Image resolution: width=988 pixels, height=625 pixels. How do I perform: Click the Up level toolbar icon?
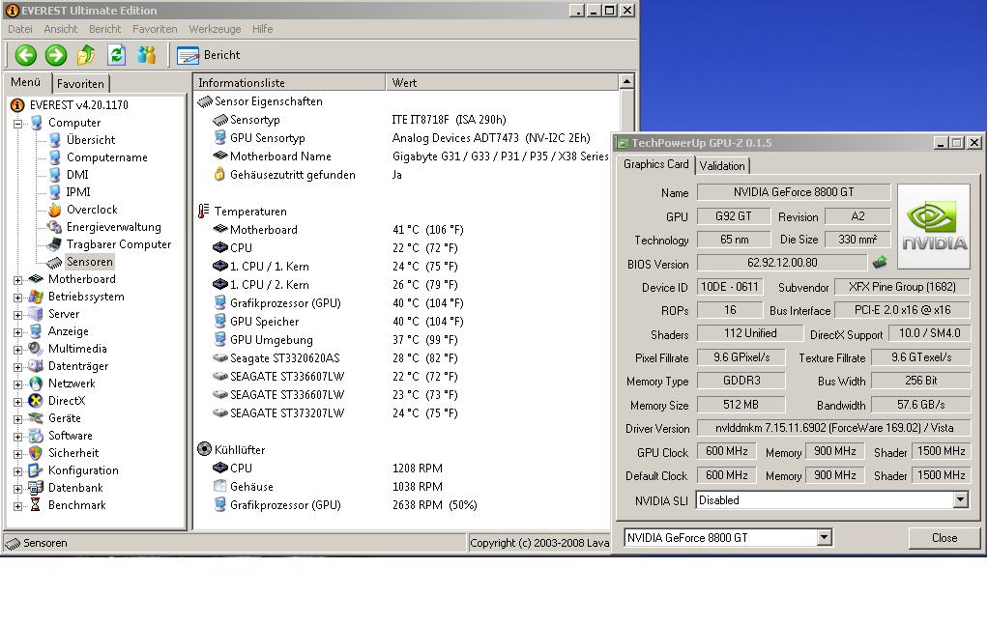86,55
